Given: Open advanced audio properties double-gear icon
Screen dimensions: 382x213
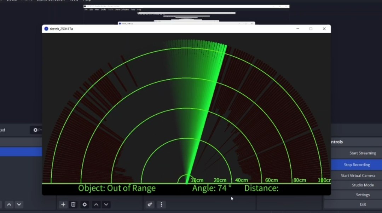Looking at the screenshot, I should tap(150, 205).
